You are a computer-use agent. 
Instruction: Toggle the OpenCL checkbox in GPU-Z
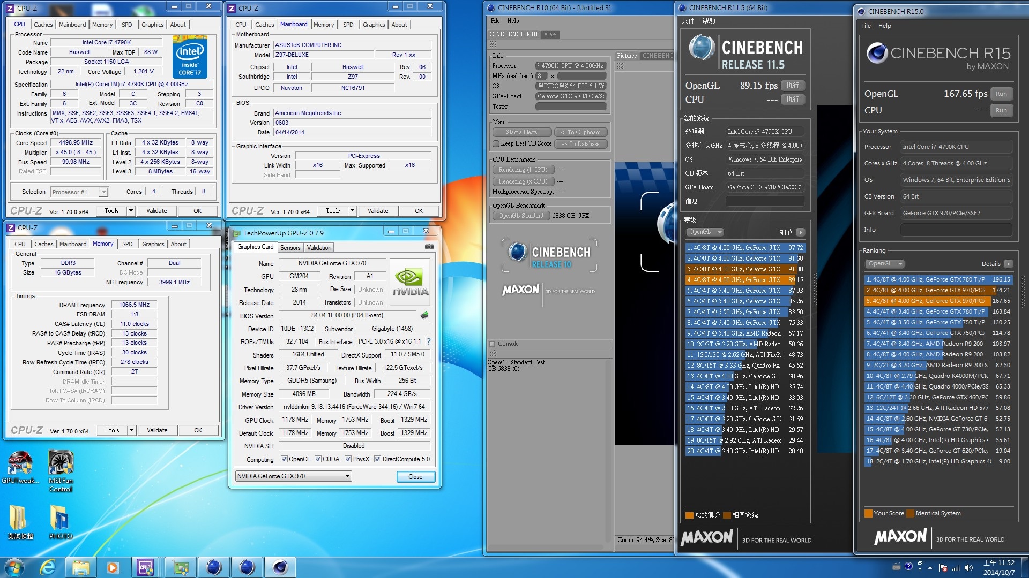(284, 459)
